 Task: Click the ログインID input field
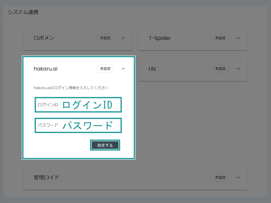point(78,105)
